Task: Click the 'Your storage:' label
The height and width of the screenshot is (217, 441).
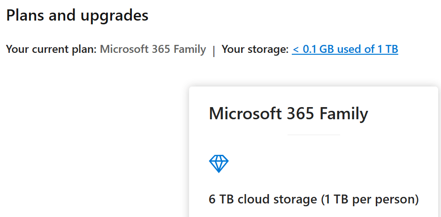Action: coord(255,49)
